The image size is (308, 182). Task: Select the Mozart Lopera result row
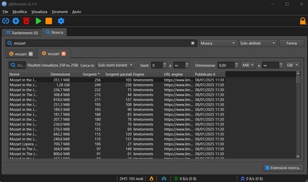coord(117,144)
